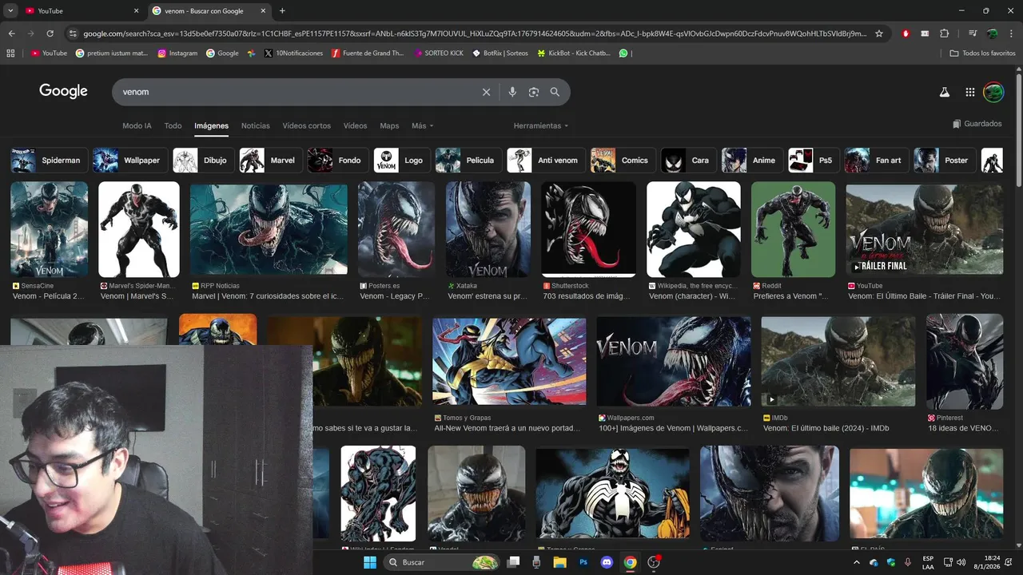The image size is (1023, 575).
Task: Open the page security info icon
Action: click(73, 34)
